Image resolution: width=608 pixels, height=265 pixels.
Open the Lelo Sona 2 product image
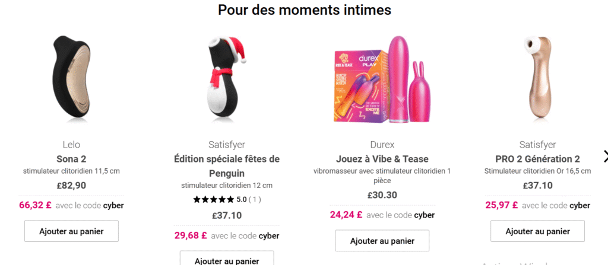[71, 76]
